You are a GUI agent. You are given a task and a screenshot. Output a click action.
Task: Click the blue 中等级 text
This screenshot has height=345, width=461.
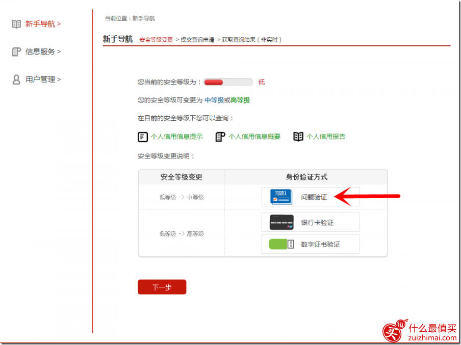pyautogui.click(x=214, y=100)
